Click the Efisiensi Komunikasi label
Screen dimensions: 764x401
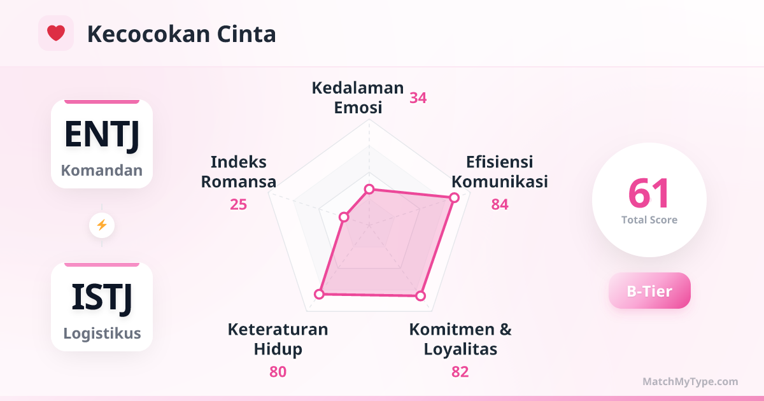tap(500, 171)
